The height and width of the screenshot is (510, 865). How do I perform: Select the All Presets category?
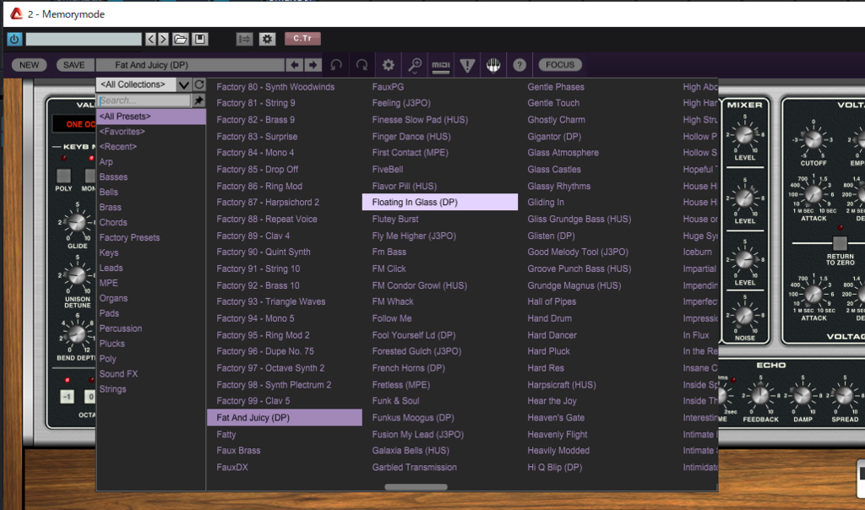151,117
